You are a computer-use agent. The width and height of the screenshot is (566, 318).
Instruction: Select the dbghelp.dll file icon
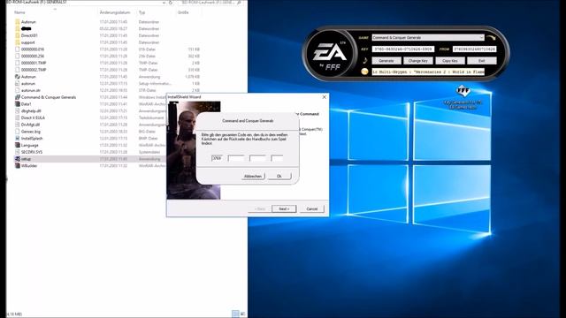point(18,111)
